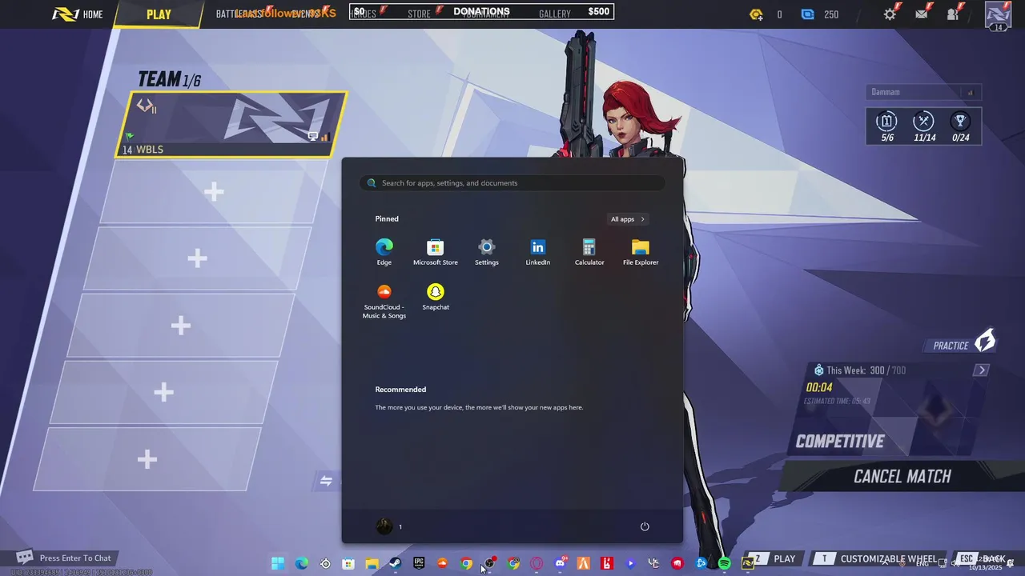This screenshot has width=1025, height=576.
Task: Click the This Week 300 / 700 progress text
Action: (x=866, y=370)
